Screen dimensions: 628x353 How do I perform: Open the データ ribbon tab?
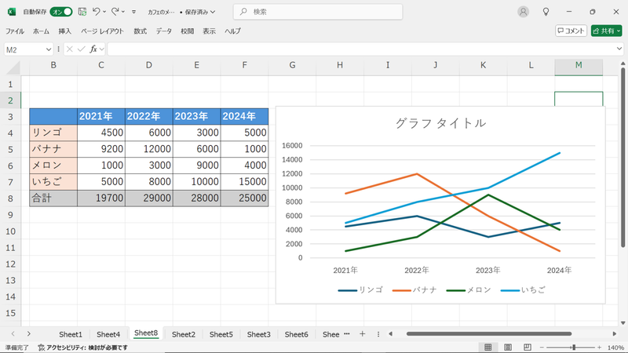click(164, 31)
